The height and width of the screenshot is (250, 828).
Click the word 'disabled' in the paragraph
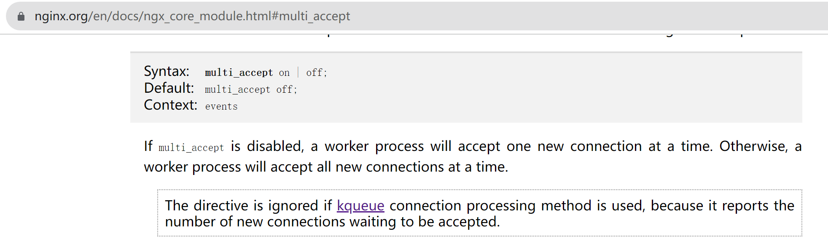(274, 146)
